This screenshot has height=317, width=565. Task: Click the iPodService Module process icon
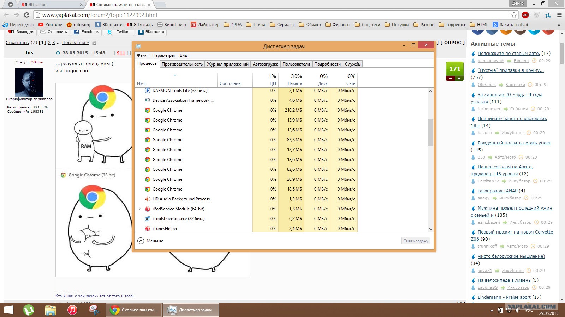coord(148,209)
